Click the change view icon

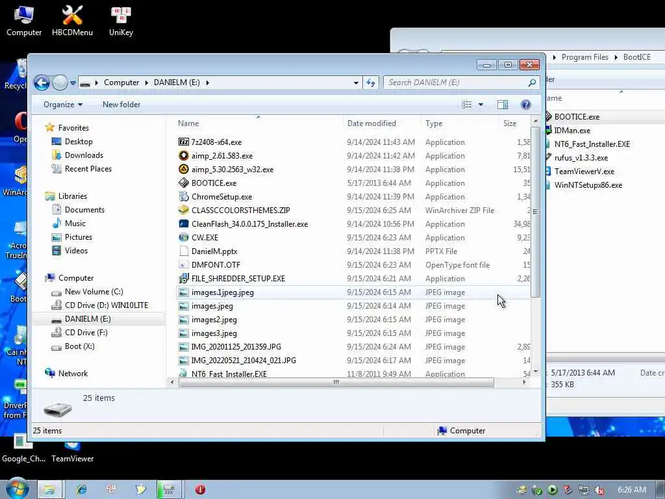pyautogui.click(x=466, y=105)
